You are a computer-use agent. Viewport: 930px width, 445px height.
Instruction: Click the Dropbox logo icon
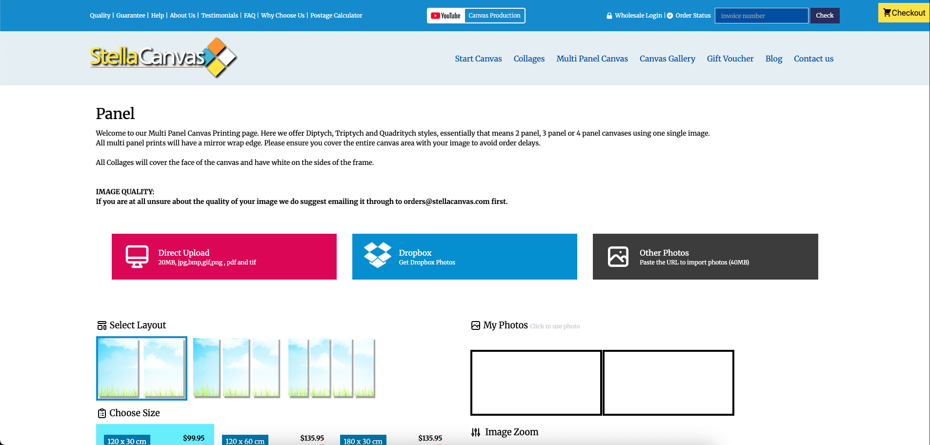tap(377, 255)
